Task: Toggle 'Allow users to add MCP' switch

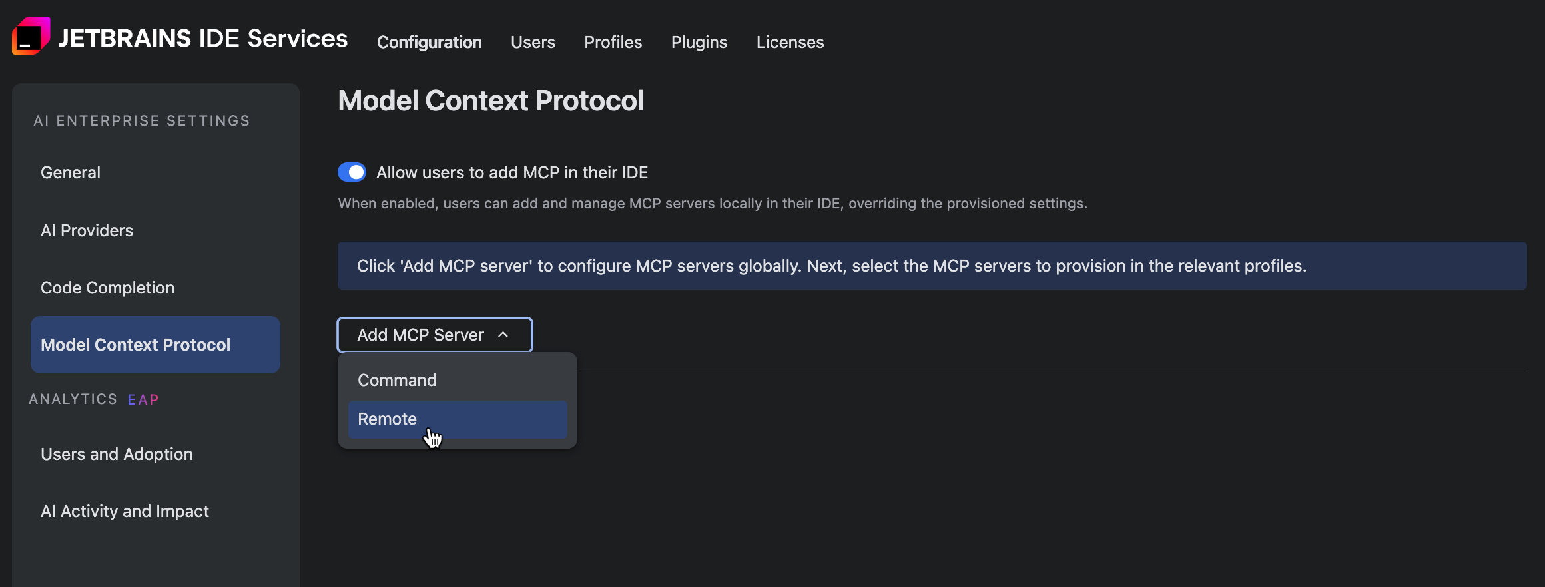Action: click(352, 172)
